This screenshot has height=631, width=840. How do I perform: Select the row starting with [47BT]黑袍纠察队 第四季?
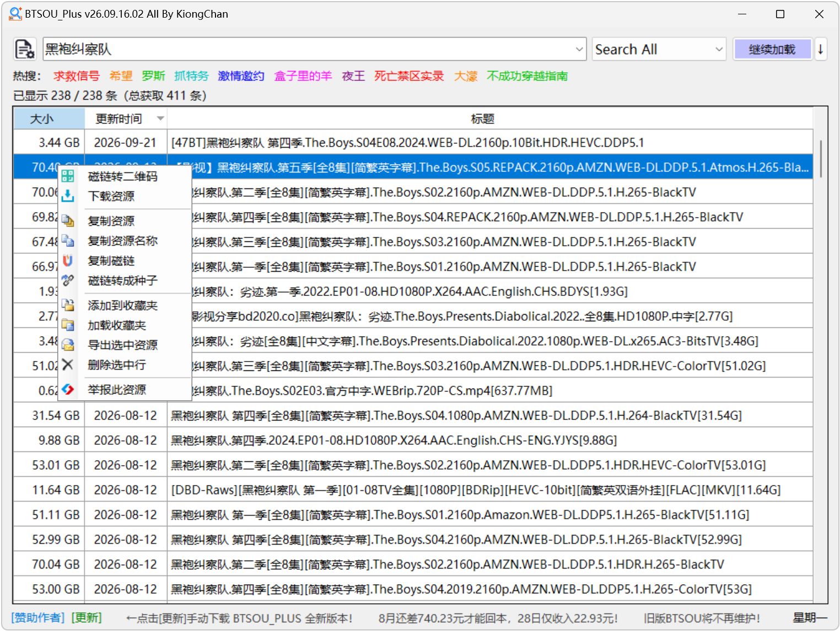[413, 143]
